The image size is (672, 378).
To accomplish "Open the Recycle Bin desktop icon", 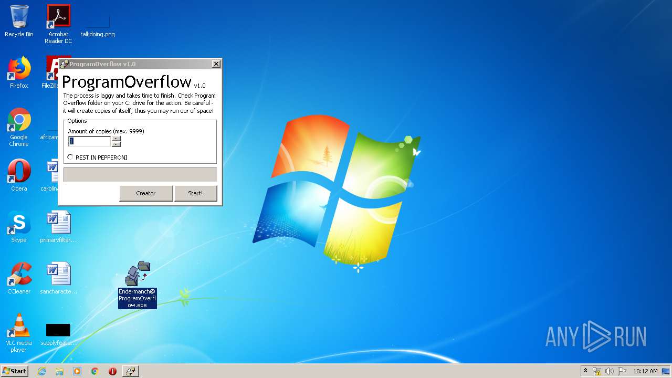I will tap(19, 22).
